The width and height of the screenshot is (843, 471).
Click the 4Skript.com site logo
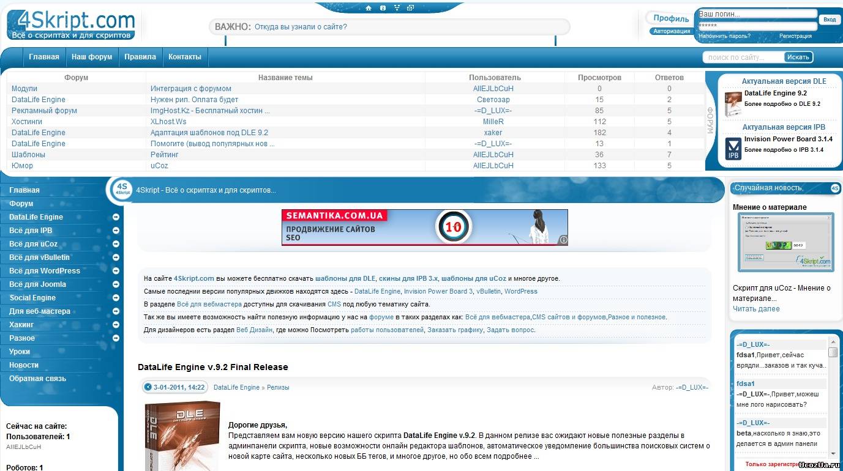[71, 24]
